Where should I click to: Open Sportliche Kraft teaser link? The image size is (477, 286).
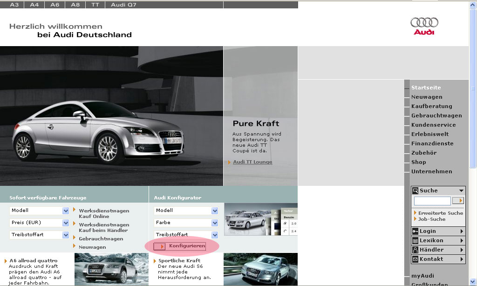179,260
